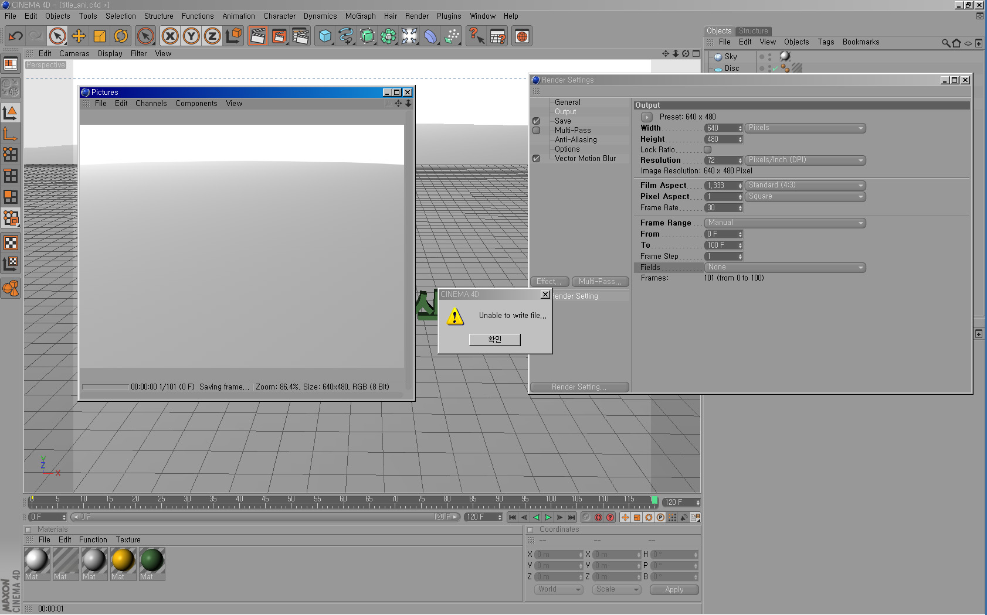Toggle the Lock Ratio checkbox
The image size is (987, 615).
coord(707,150)
